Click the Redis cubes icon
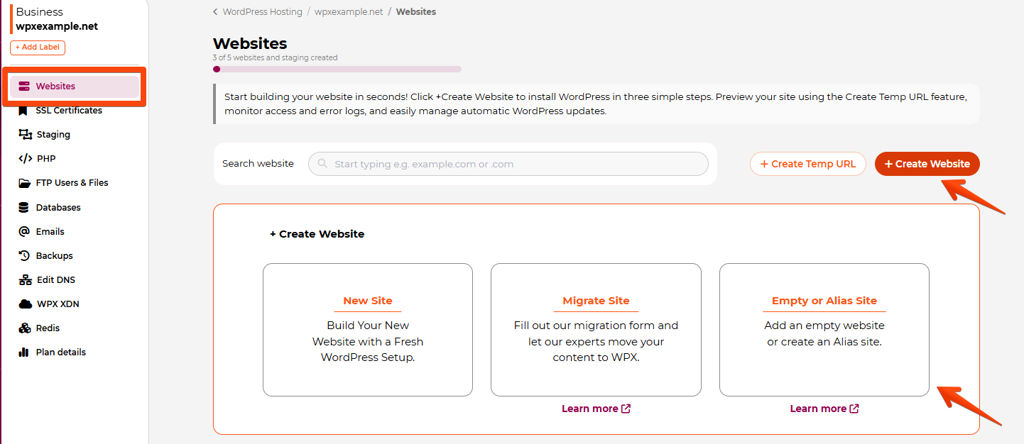The image size is (1024, 444). coord(25,328)
